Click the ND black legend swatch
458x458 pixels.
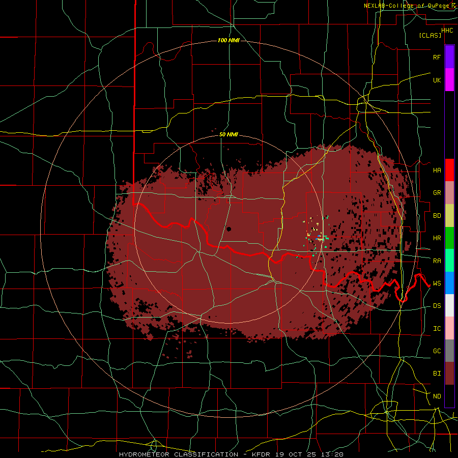tap(449, 396)
